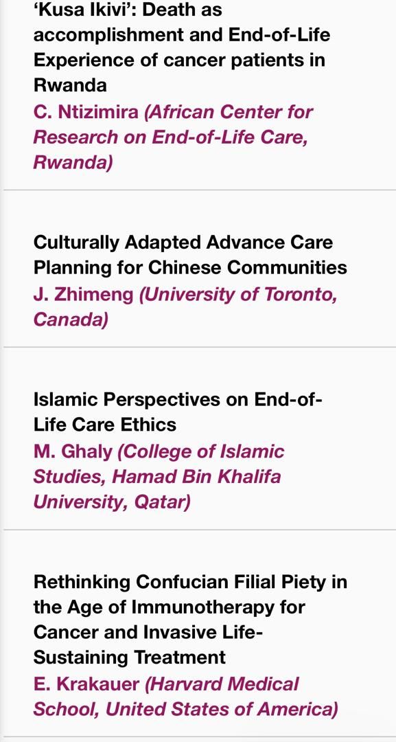This screenshot has width=396, height=742.
Task: Tap 'Rwanda' last line of first title
Action: [70, 85]
